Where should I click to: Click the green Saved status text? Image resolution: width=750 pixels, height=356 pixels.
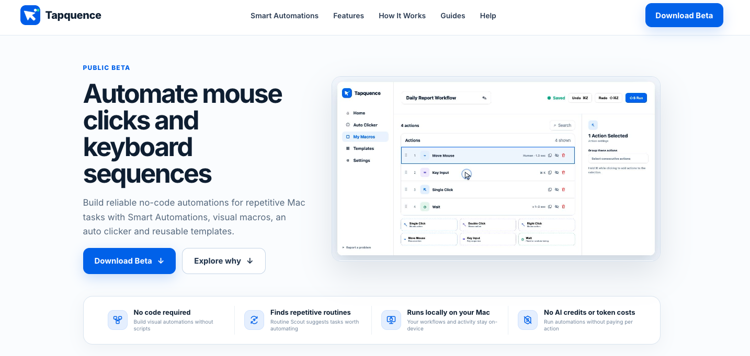point(559,98)
